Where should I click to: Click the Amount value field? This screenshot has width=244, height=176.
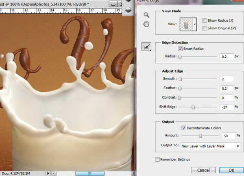(229, 136)
